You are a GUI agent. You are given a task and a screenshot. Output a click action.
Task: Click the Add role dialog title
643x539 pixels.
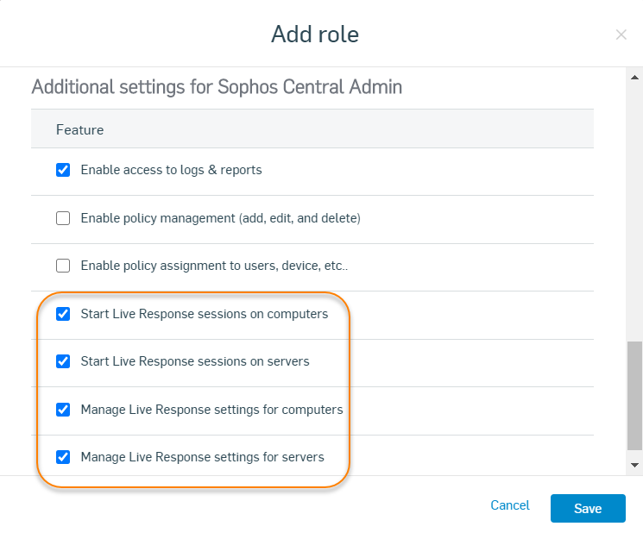point(315,34)
